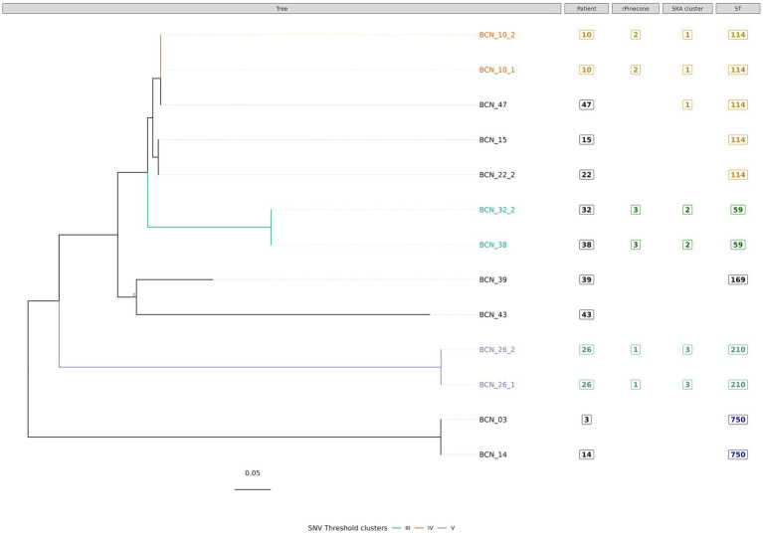
Task: Select ST 750 tag for BCN_03
Action: (x=738, y=420)
